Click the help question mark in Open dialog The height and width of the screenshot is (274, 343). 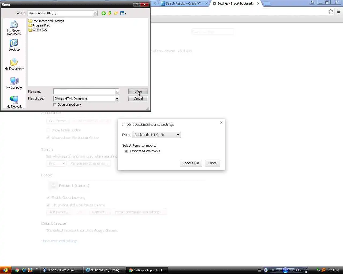click(x=137, y=4)
